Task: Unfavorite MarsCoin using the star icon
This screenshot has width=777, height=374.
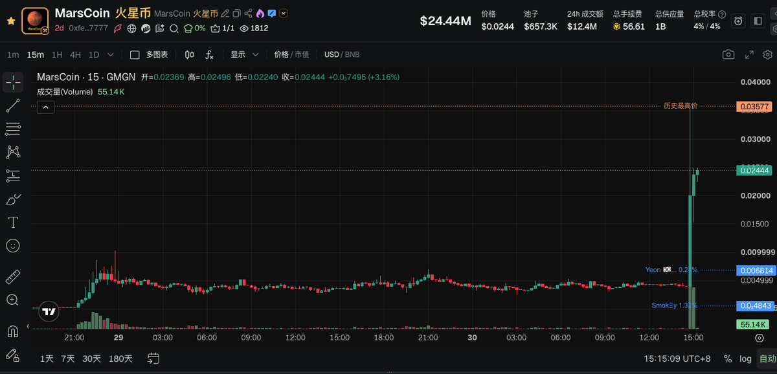Action: click(x=11, y=21)
